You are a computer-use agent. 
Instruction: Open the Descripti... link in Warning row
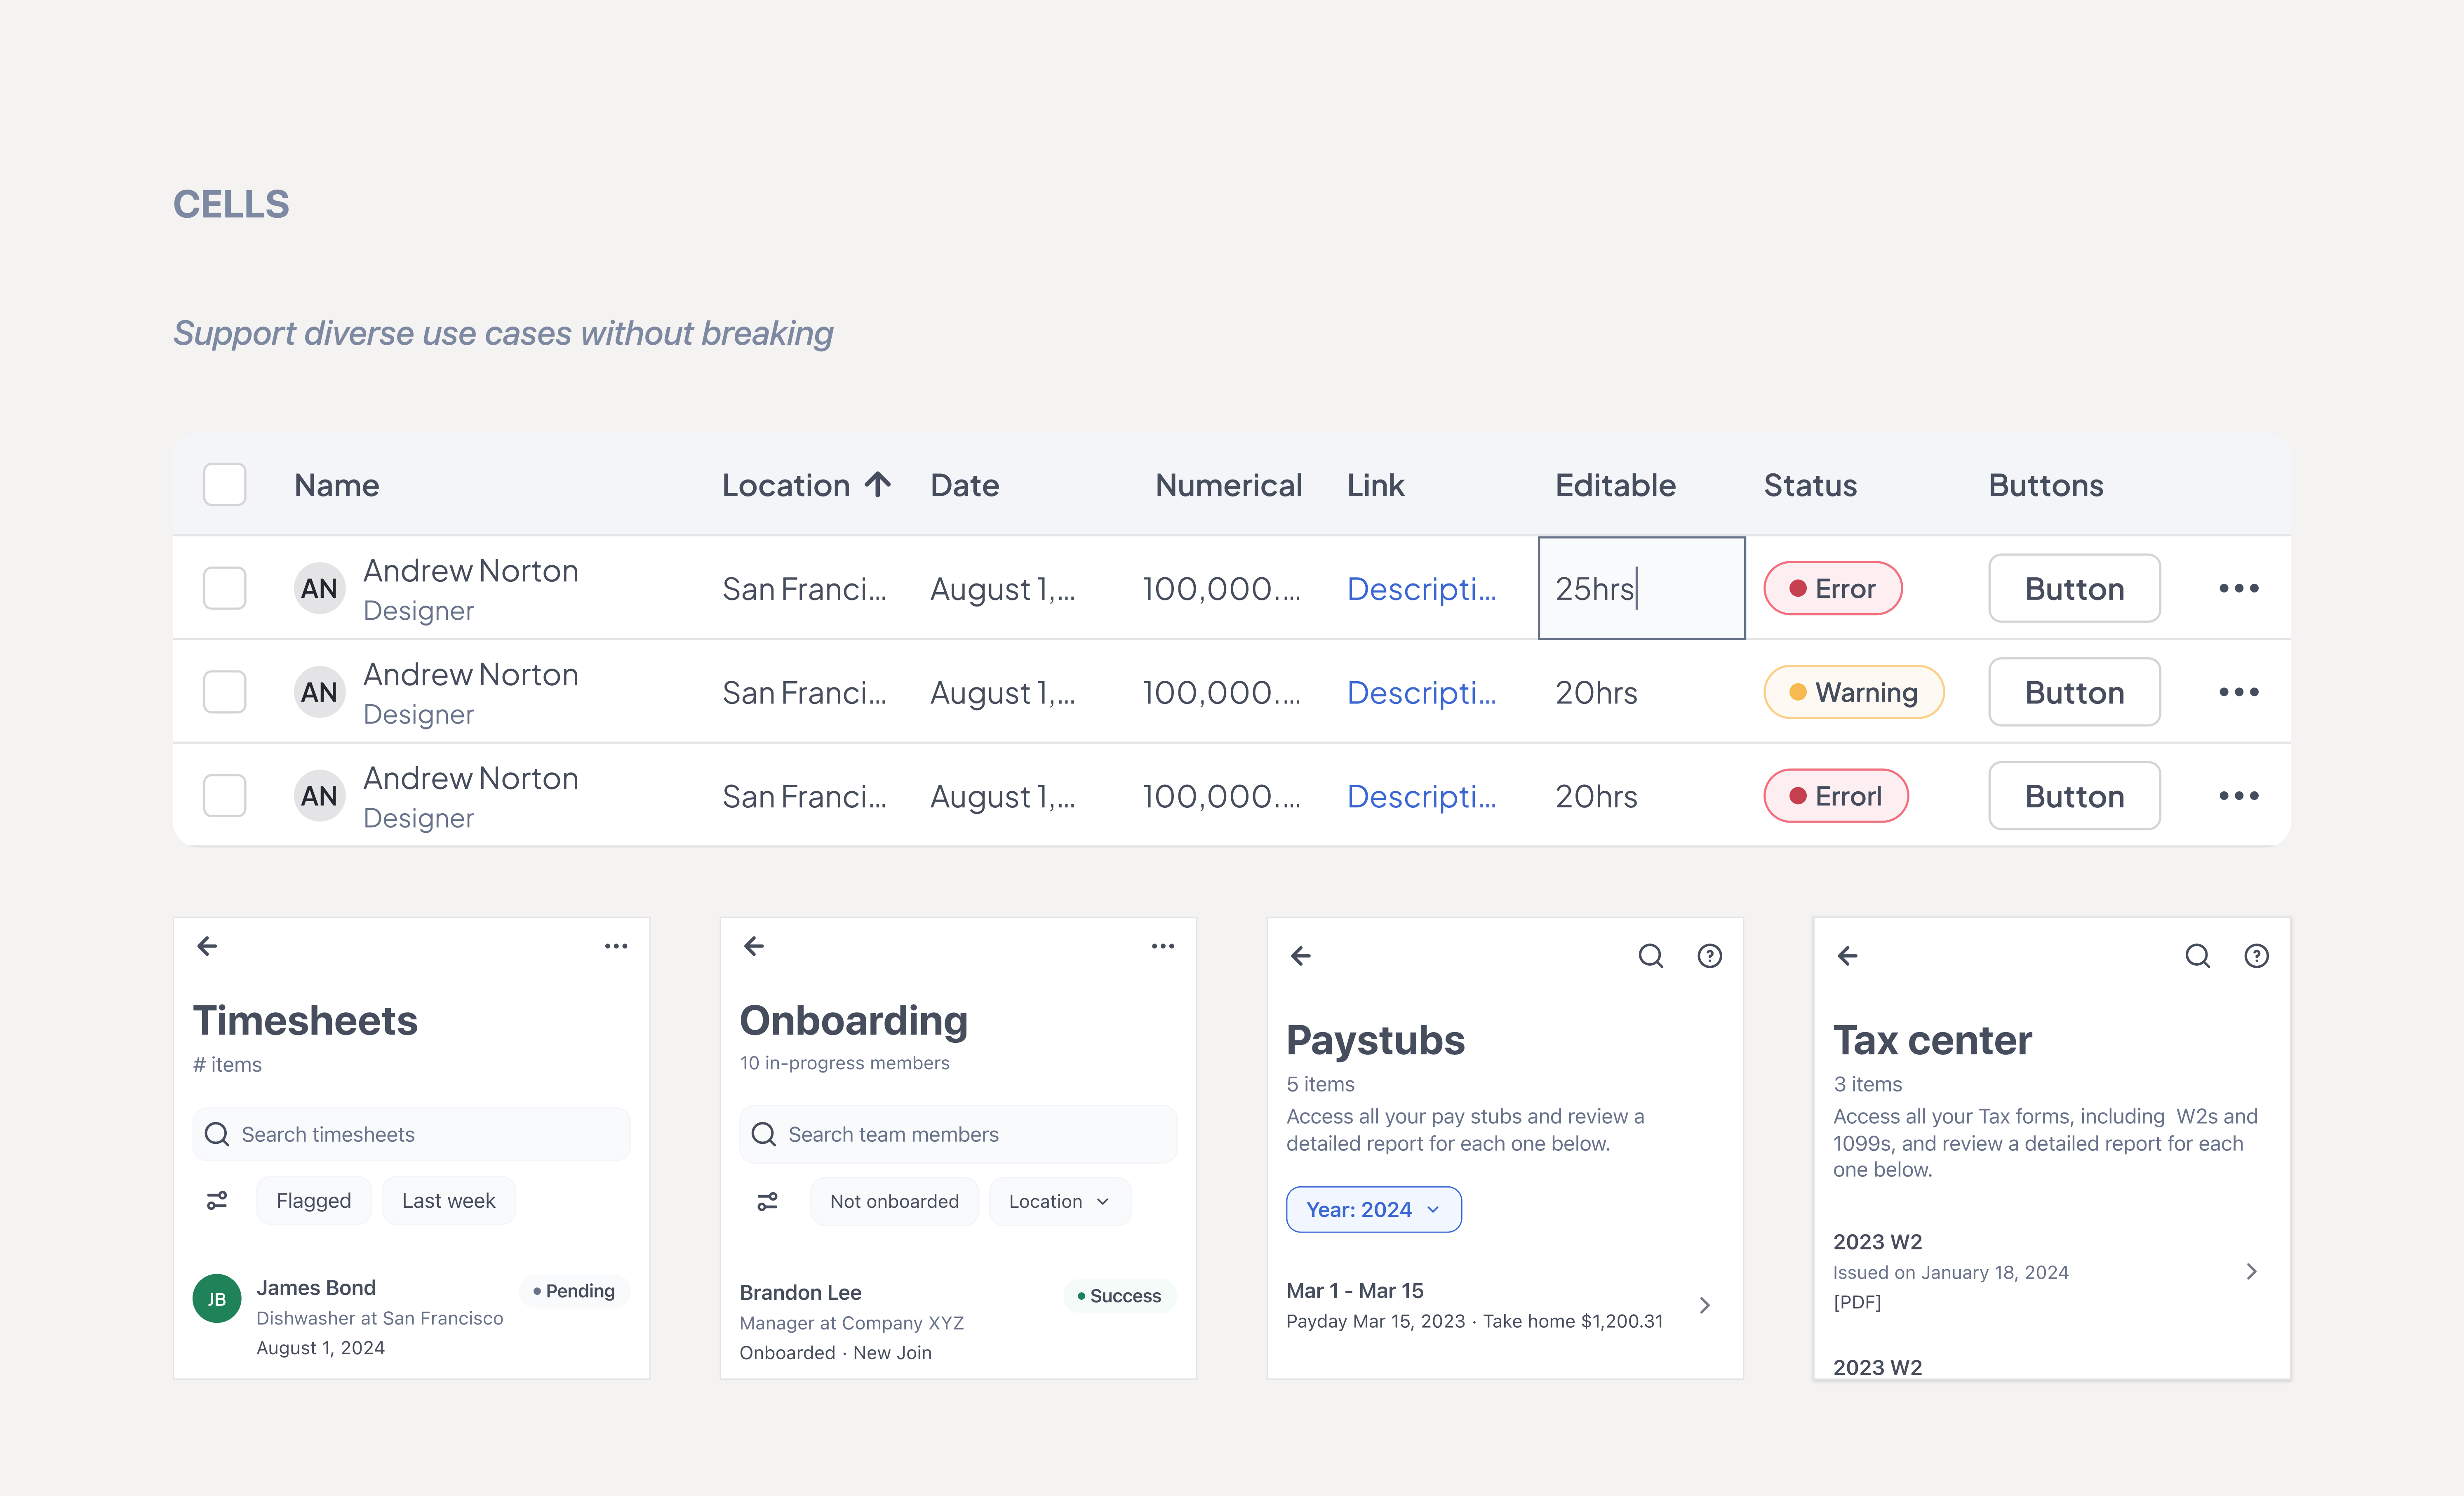tap(1422, 693)
